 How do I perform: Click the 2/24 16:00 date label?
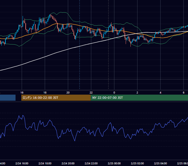point(22,164)
